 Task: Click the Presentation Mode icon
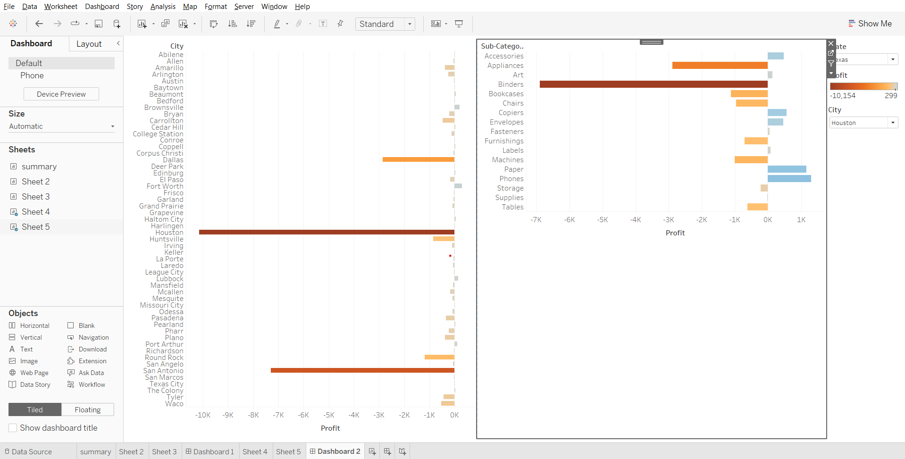coord(459,24)
